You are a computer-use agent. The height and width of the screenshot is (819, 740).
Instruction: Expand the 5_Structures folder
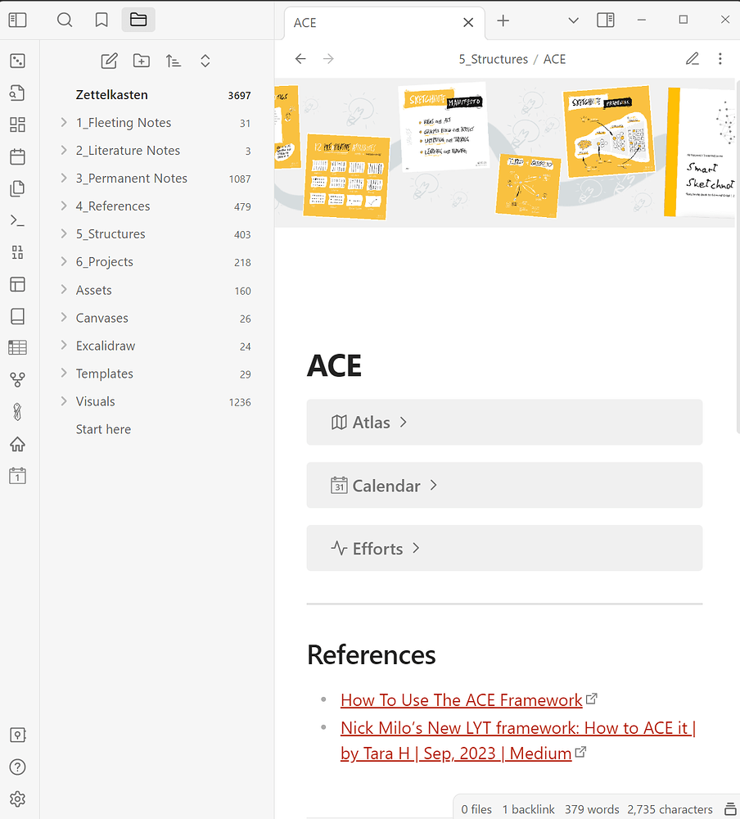[64, 234]
